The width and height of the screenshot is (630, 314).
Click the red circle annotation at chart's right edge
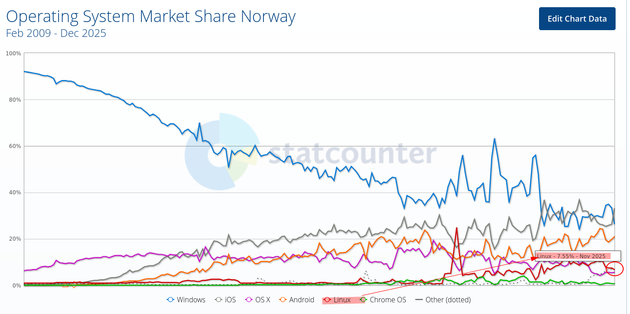coord(612,269)
